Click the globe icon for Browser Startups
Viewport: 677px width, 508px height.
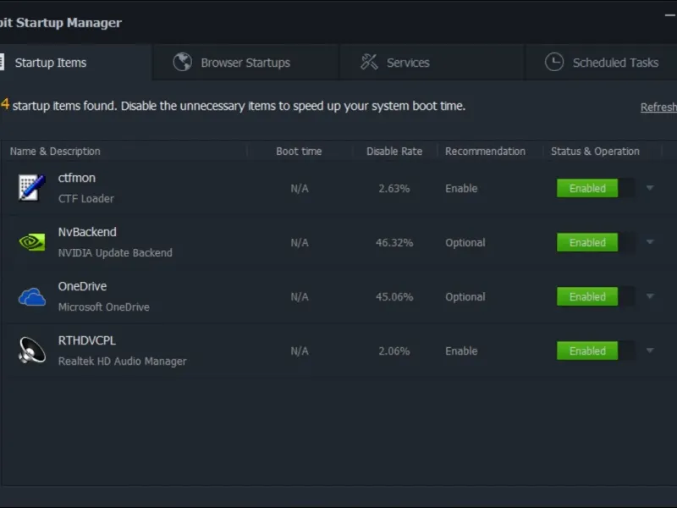[x=182, y=62]
